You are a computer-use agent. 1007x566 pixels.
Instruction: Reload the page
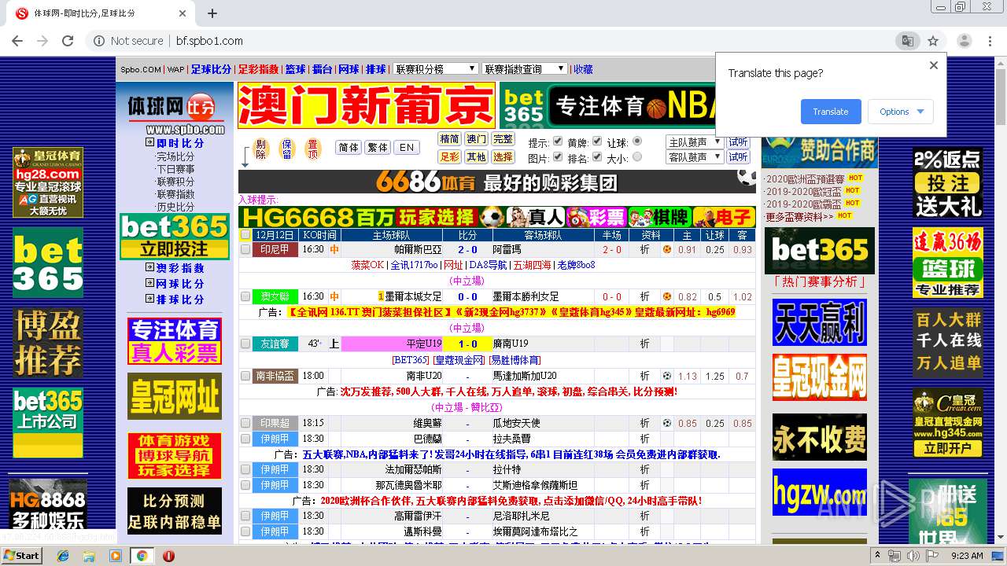pos(68,41)
